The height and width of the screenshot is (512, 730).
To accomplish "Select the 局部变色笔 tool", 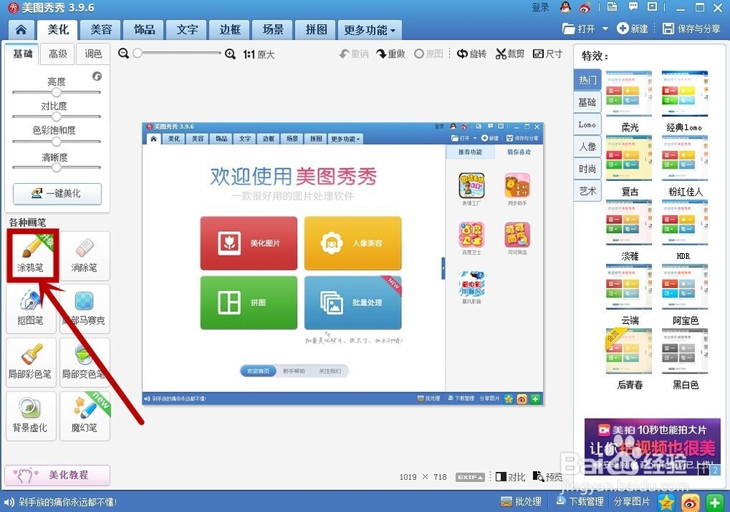I will pyautogui.click(x=85, y=362).
